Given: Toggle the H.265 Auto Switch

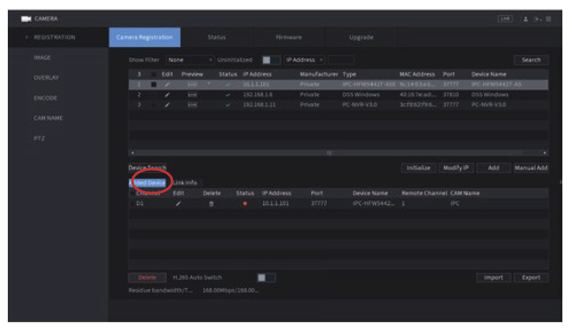Looking at the screenshot, I should click(266, 278).
